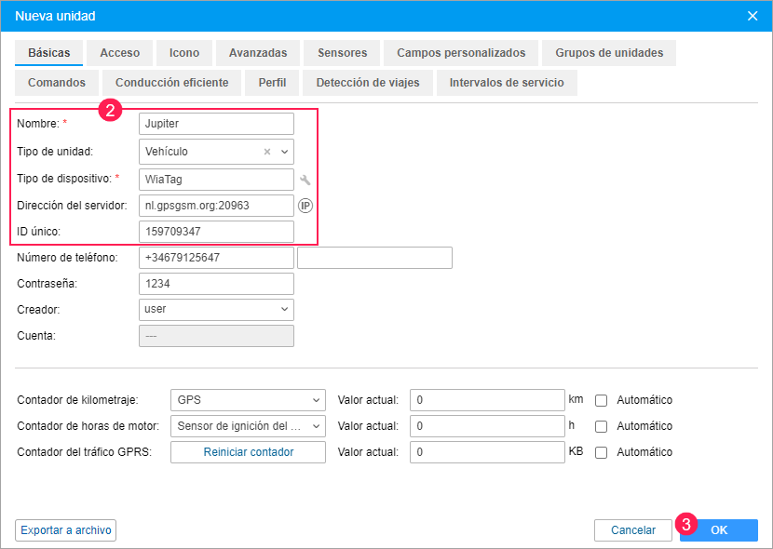Viewport: 773px width, 549px height.
Task: Click the Nombre label
Action: [x=38, y=124]
